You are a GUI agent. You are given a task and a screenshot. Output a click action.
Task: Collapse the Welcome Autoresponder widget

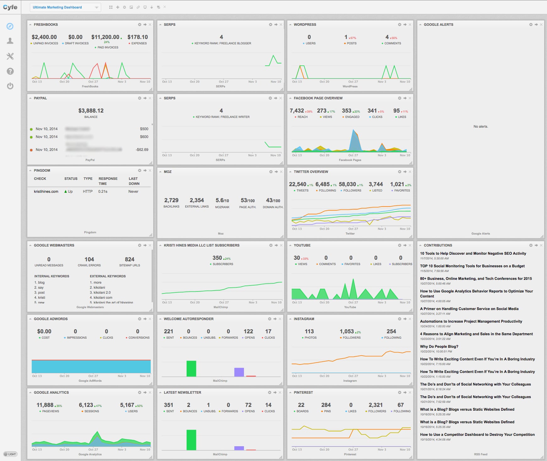coord(160,319)
